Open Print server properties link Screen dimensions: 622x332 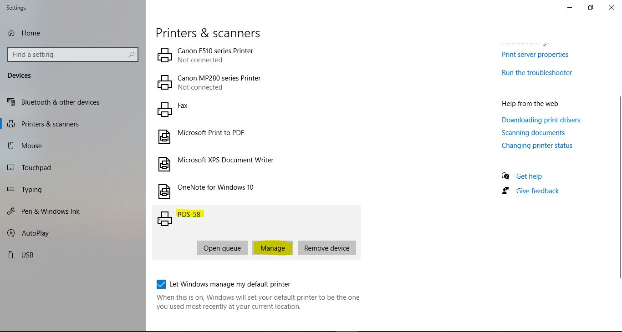coord(535,54)
